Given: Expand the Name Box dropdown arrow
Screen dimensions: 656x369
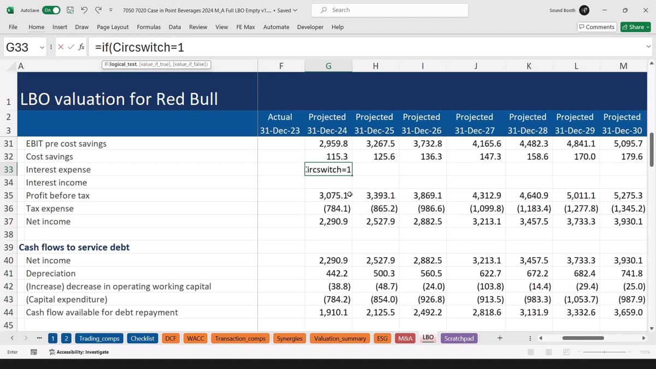Looking at the screenshot, I should click(42, 48).
